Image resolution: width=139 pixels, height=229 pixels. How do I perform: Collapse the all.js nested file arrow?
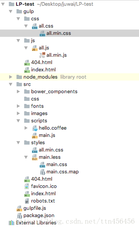(x=26, y=48)
